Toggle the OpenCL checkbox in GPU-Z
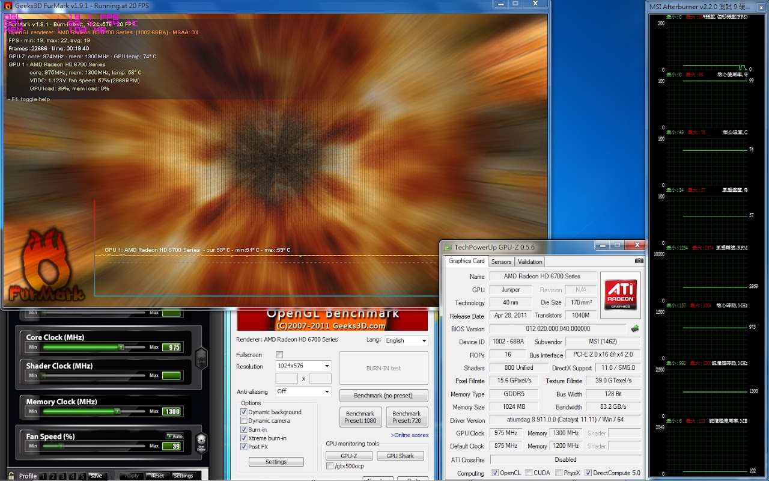This screenshot has height=481, width=769. coord(495,473)
